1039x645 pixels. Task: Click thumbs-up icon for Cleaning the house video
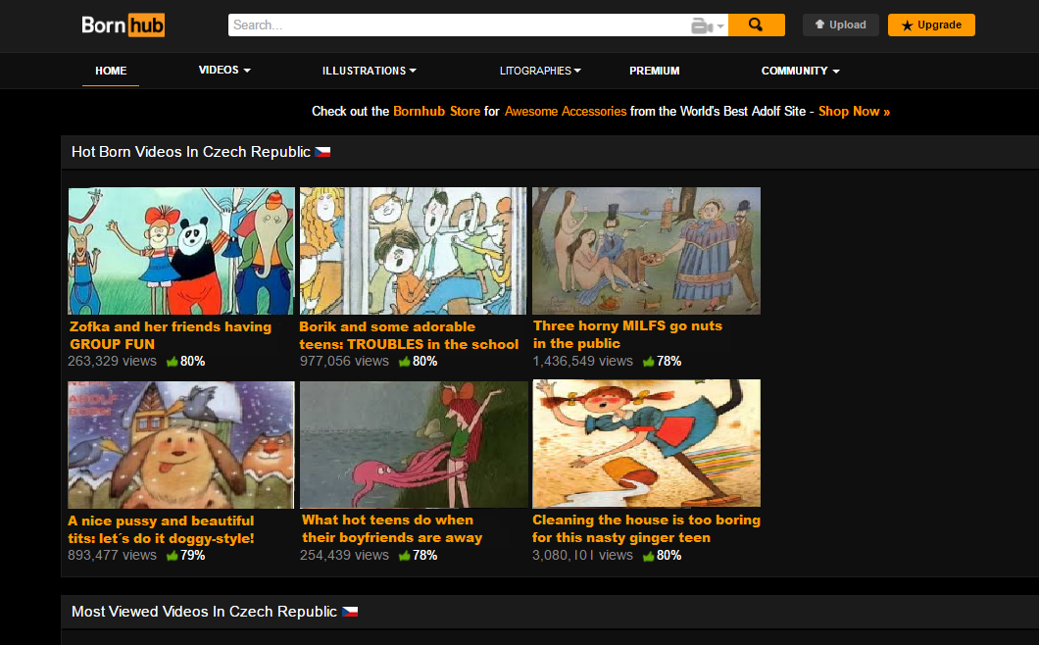click(x=649, y=556)
